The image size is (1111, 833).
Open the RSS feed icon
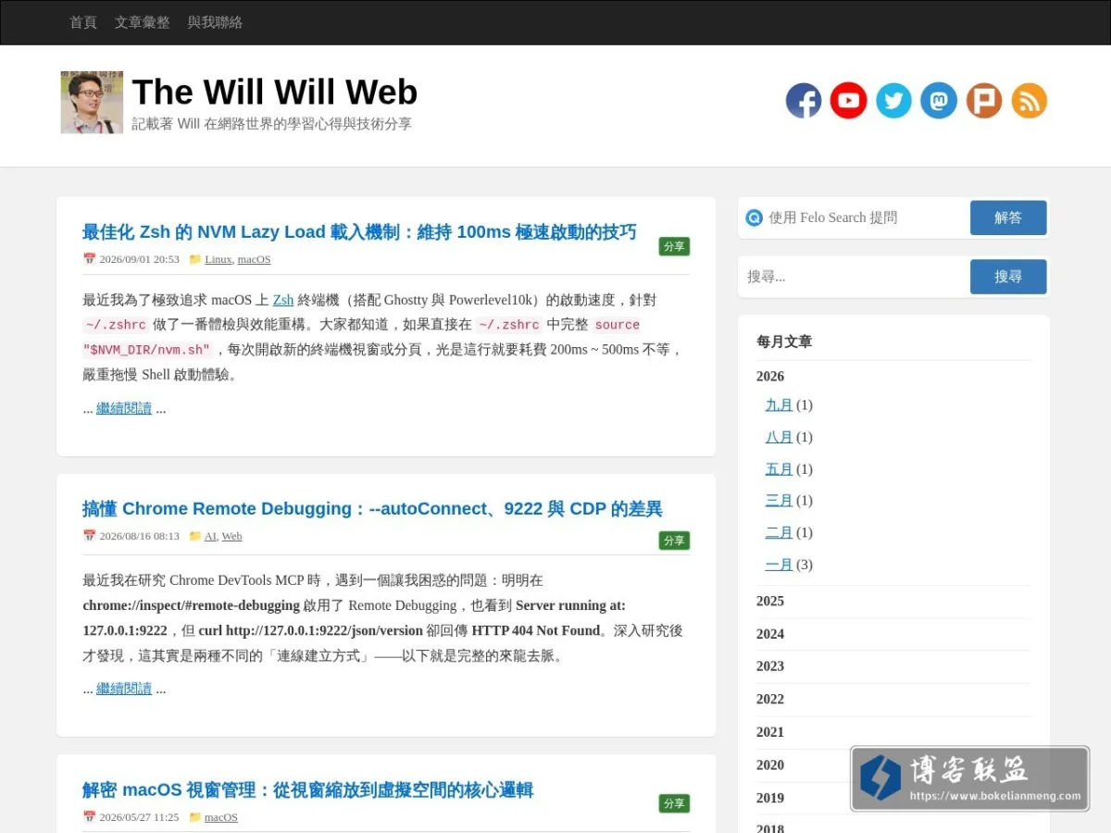(1030, 101)
